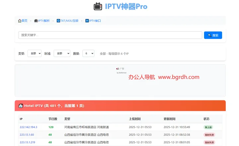This screenshot has height=146, width=239.
Task: Click program count 48 in 223.13.1.219 row
Action: coord(50,142)
